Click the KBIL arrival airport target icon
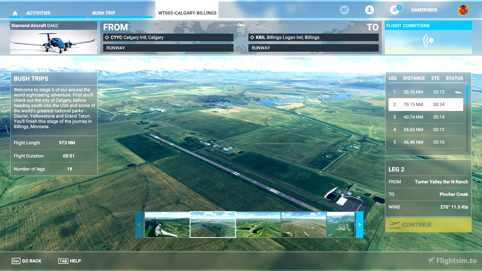The height and width of the screenshot is (271, 482). 252,38
